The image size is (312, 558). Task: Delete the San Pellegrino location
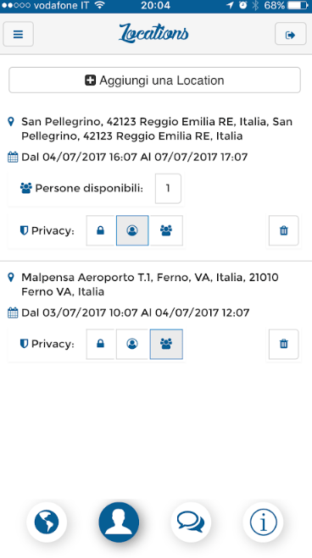pyautogui.click(x=283, y=230)
